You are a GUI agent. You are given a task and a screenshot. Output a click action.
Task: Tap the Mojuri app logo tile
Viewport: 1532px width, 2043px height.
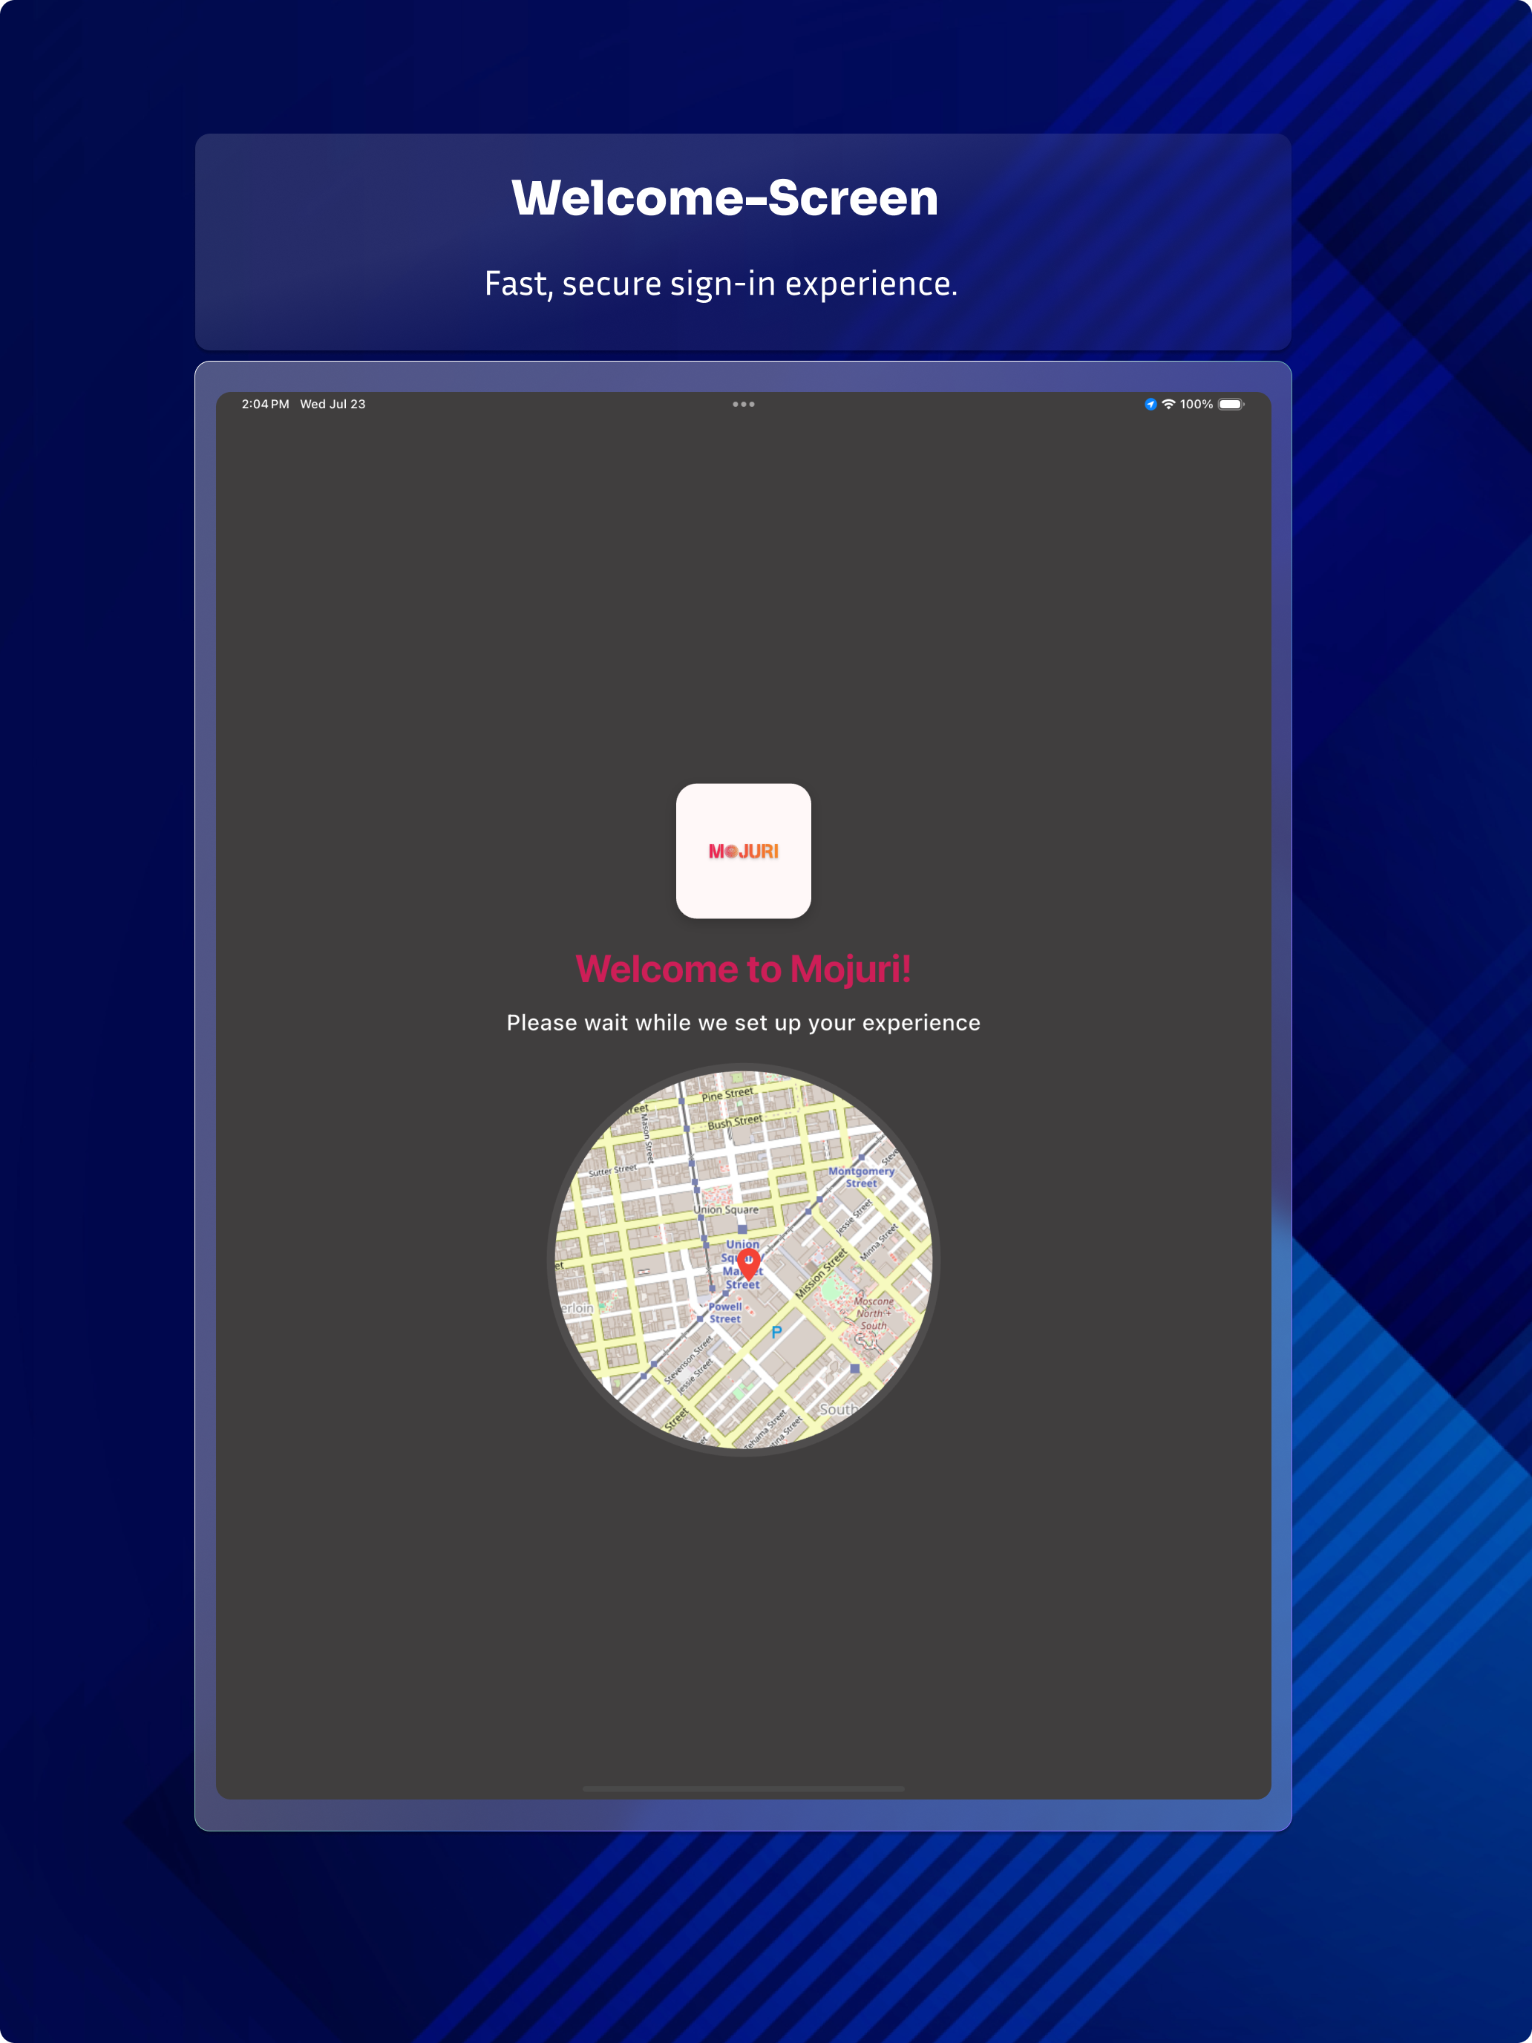tap(744, 851)
